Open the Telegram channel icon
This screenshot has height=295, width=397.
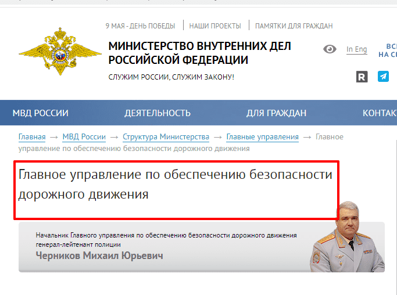coord(383,77)
